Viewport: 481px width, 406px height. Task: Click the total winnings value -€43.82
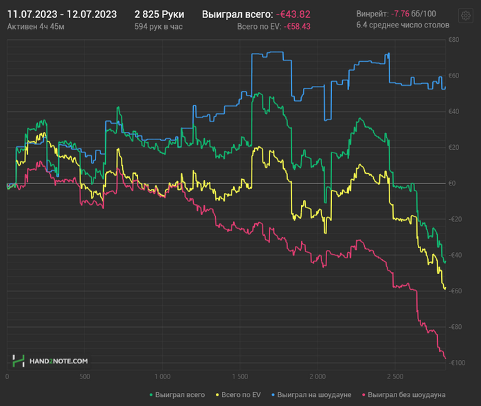pyautogui.click(x=293, y=14)
